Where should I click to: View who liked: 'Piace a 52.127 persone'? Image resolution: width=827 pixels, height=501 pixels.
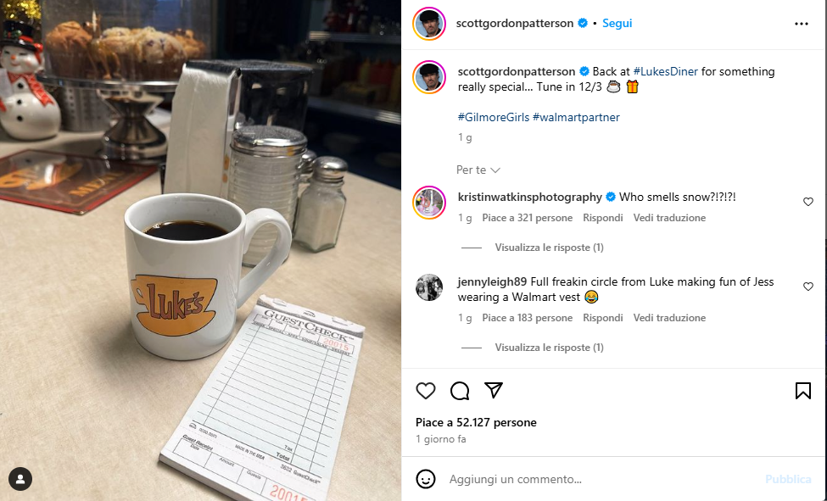(x=476, y=422)
